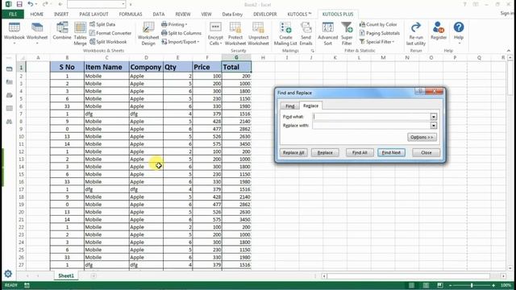Click the Compony header cell
The image size is (516, 290).
pos(146,67)
